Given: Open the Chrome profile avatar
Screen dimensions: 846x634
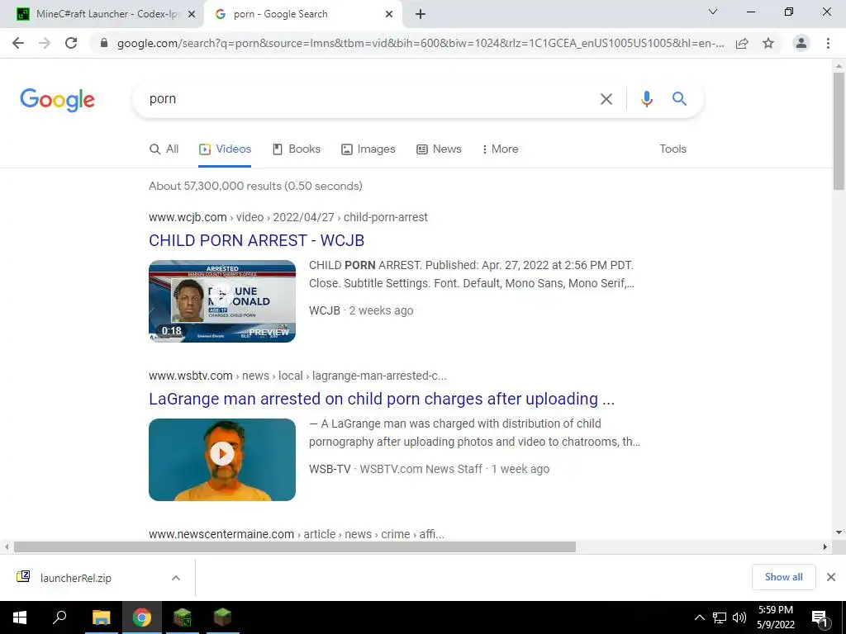Looking at the screenshot, I should click(801, 43).
